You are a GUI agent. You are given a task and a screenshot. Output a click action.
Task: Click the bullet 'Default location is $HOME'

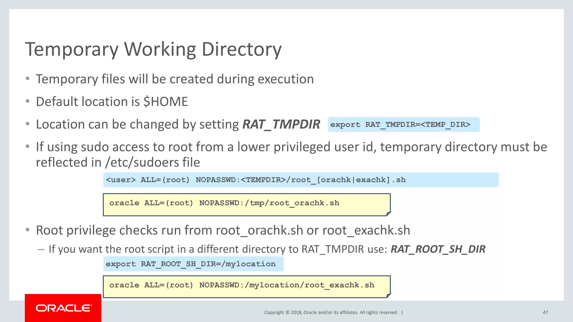[x=112, y=102]
